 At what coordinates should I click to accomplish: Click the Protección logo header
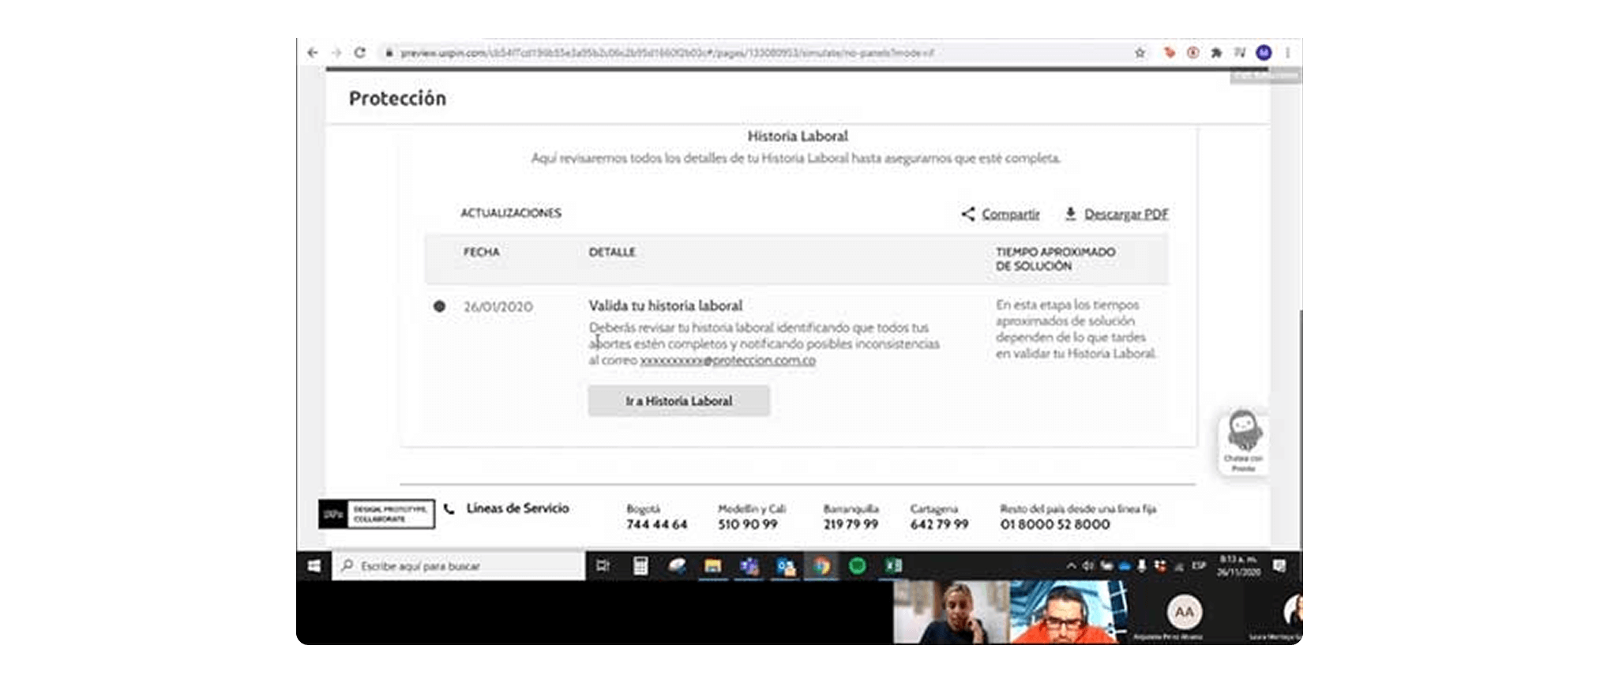coord(397,99)
